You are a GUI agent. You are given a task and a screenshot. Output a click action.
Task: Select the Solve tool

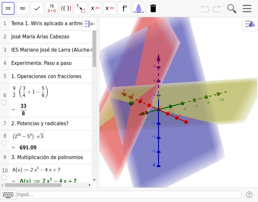tap(95, 8)
